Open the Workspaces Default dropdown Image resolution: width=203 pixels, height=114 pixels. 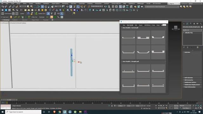[195, 4]
